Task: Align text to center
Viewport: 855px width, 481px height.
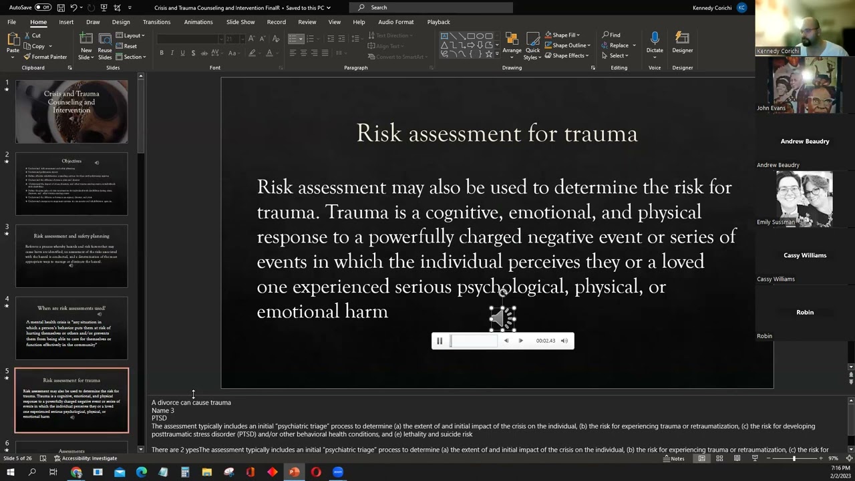Action: coord(303,53)
